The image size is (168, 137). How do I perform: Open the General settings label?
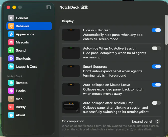click(22, 18)
